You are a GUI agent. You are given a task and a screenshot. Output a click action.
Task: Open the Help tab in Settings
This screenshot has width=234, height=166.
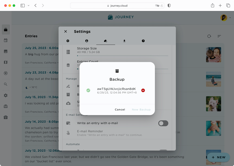[x=143, y=41]
